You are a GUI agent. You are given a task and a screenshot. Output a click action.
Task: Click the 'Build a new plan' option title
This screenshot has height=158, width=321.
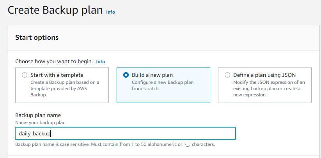[152, 75]
